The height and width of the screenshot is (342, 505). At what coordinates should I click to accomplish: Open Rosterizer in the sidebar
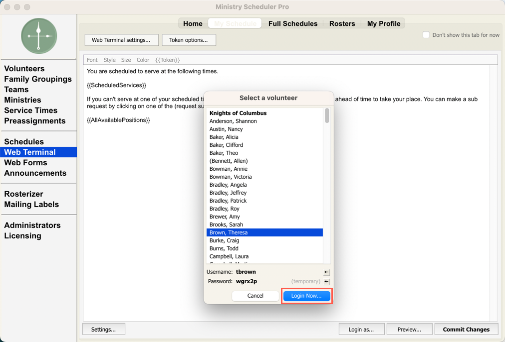[x=24, y=194]
